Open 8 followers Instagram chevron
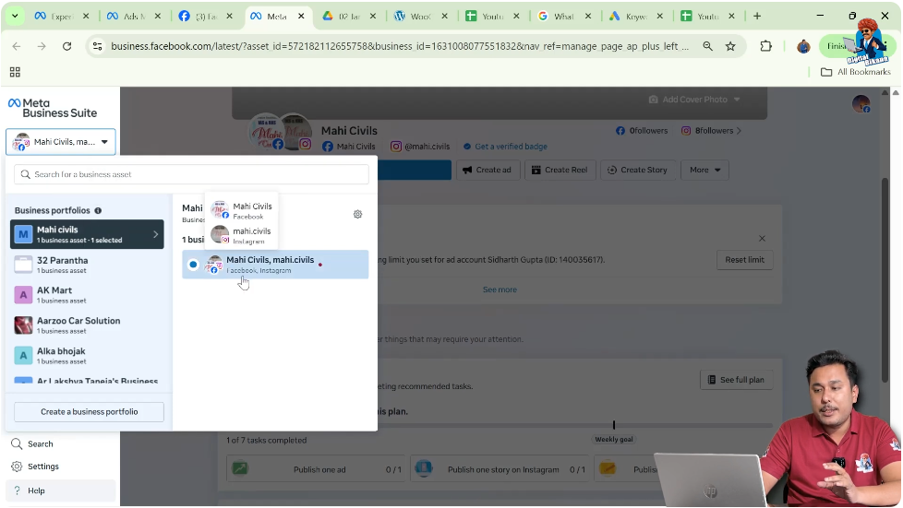Screen dimensions: 903x508 coord(739,131)
